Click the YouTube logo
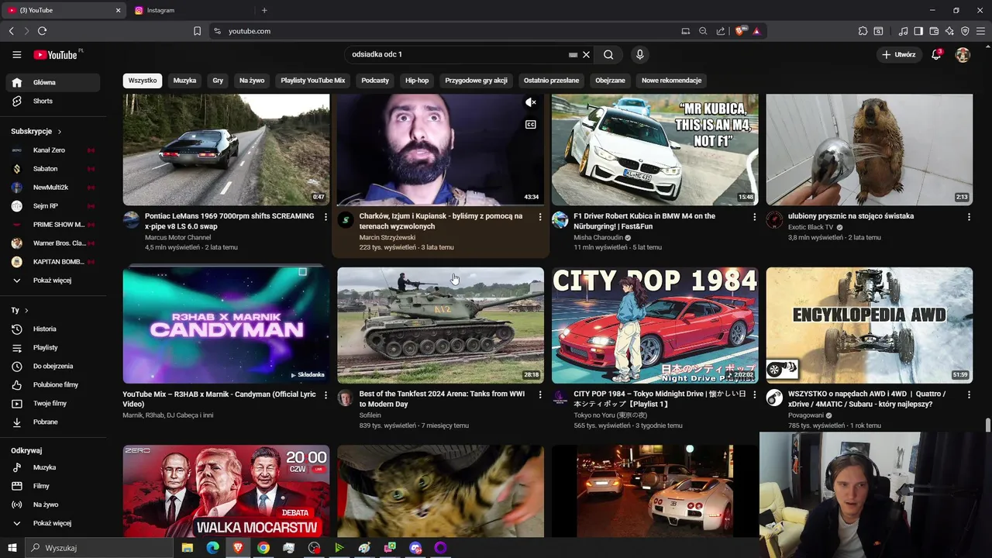992x558 pixels. coord(56,55)
